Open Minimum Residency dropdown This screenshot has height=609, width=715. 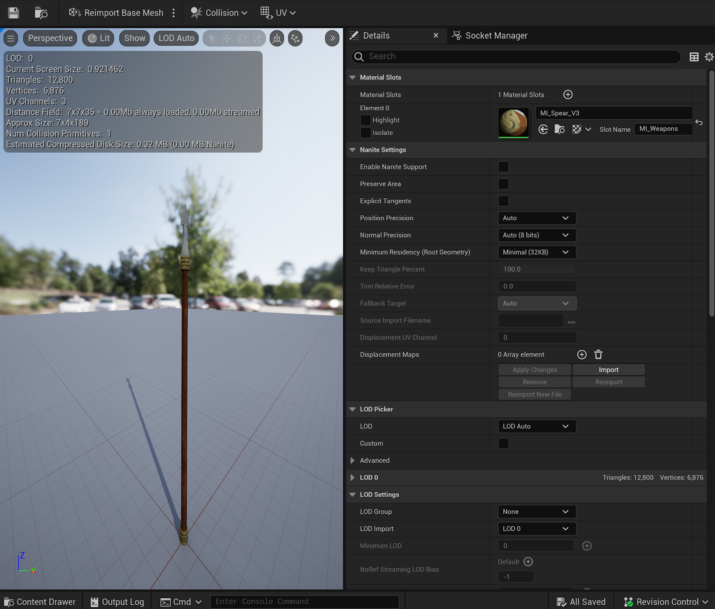click(x=537, y=252)
